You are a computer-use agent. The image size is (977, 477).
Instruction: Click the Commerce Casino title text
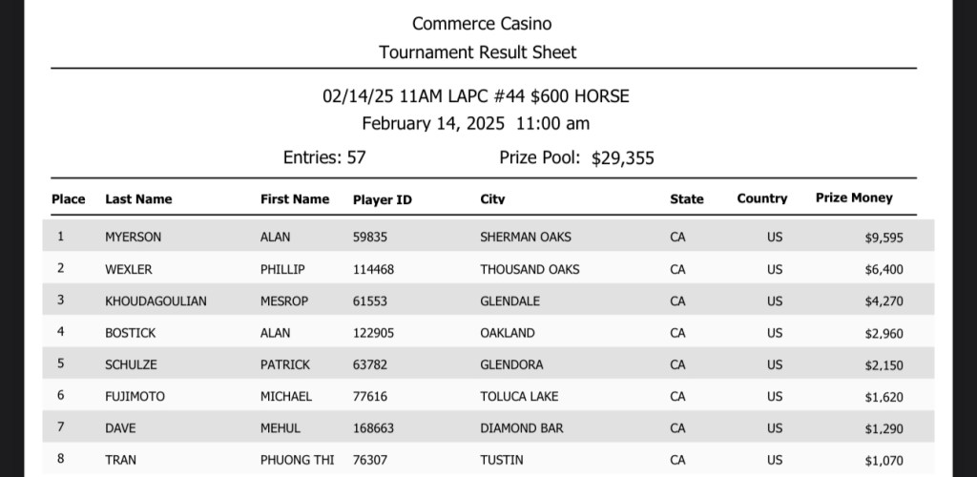pyautogui.click(x=481, y=23)
